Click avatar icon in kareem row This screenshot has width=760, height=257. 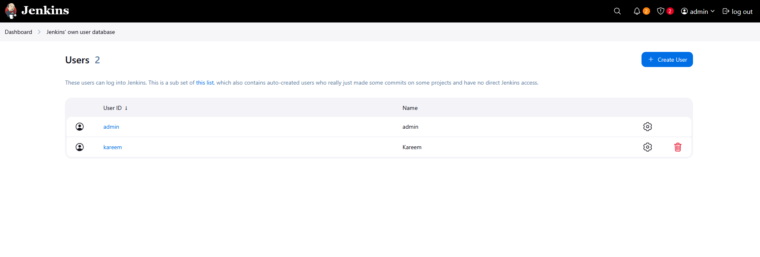pyautogui.click(x=80, y=147)
